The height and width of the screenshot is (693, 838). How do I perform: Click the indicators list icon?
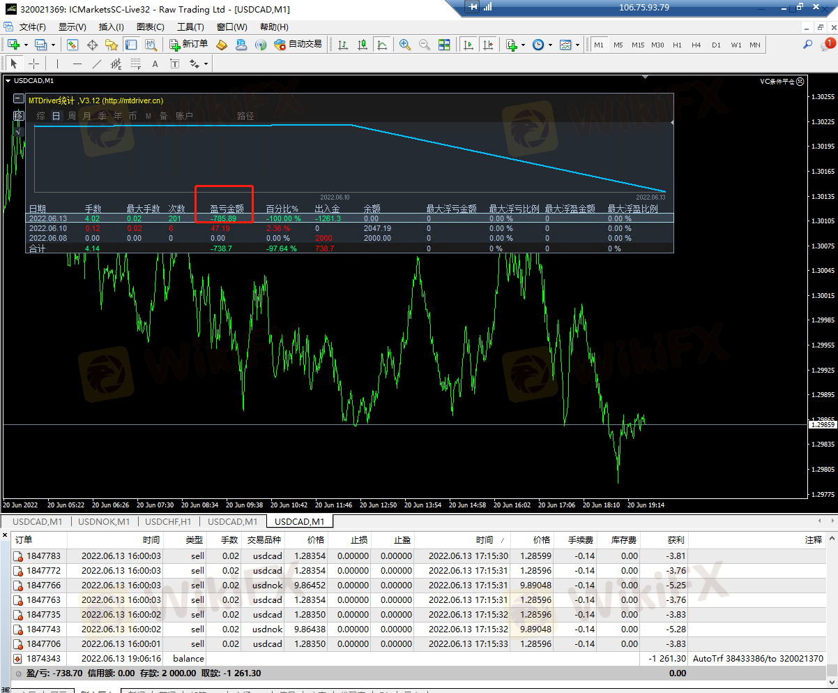511,45
